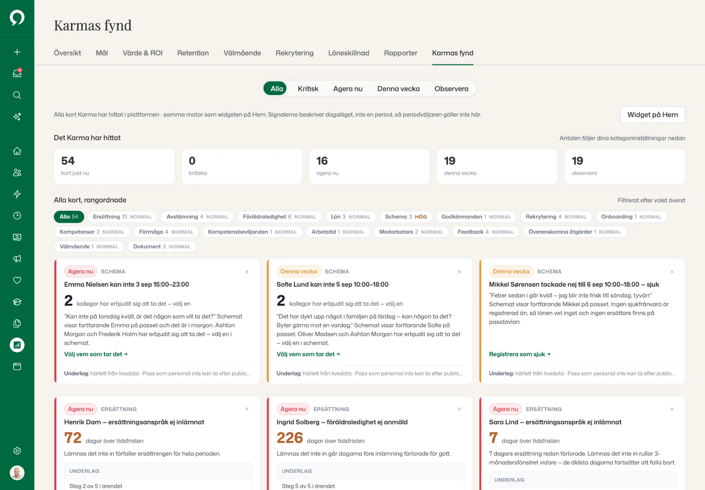Open settings gear in sidebar
Image resolution: width=705 pixels, height=490 pixels.
tap(17, 451)
